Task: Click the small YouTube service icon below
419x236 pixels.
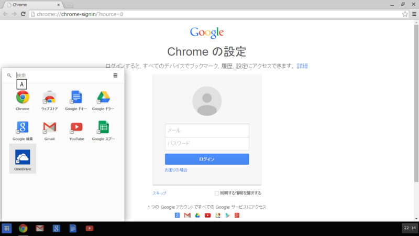Action: click(207, 215)
